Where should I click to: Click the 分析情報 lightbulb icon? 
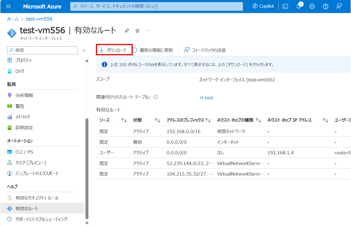pyautogui.click(x=9, y=95)
